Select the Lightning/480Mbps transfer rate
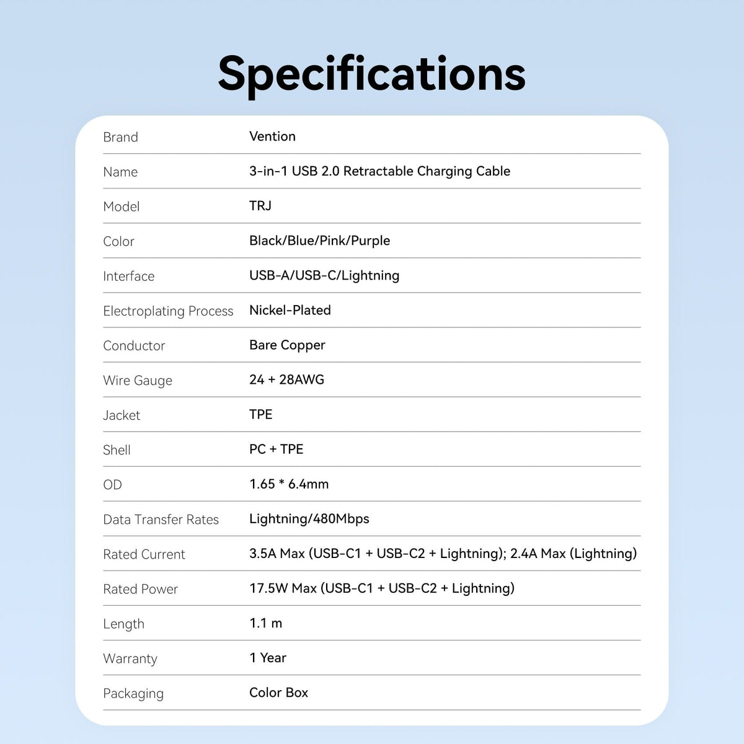The height and width of the screenshot is (744, 744). pos(309,519)
